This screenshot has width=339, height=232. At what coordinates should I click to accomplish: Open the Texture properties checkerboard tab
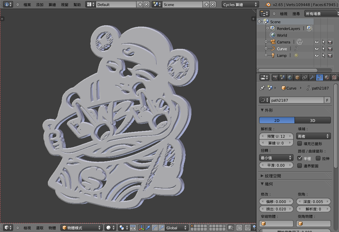click(x=334, y=77)
